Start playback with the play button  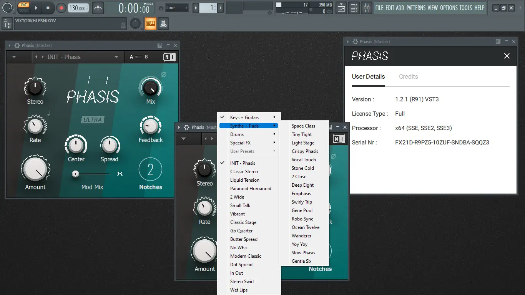tap(36, 8)
